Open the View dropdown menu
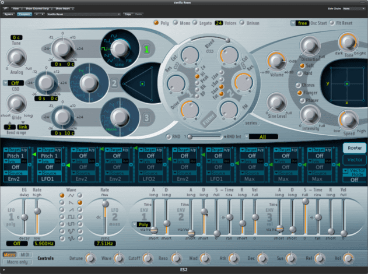 point(17,9)
